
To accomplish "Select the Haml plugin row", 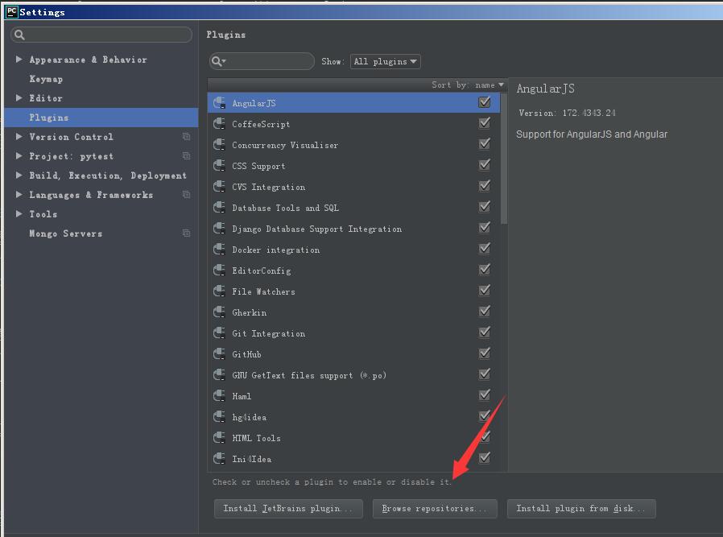I will pos(353,395).
